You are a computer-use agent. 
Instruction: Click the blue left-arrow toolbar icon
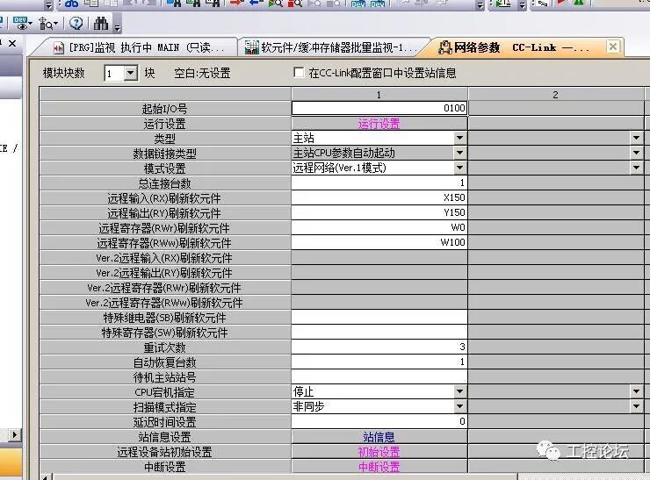[256, 3]
